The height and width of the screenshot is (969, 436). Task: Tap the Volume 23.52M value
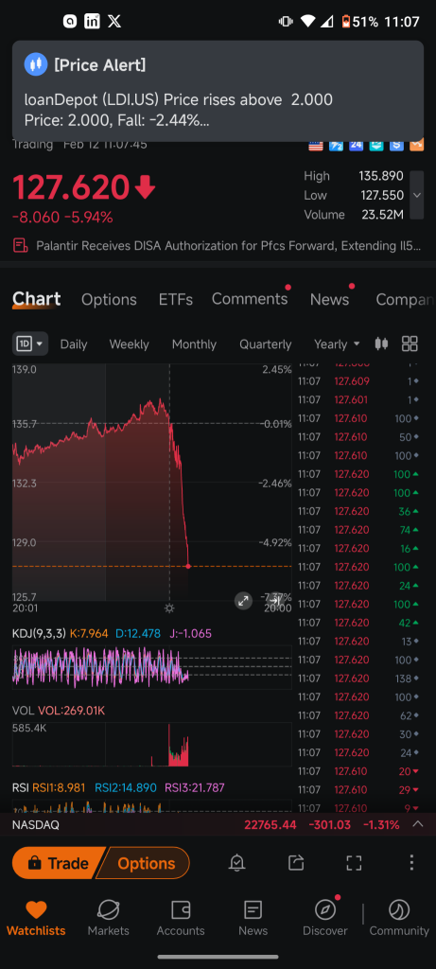pyautogui.click(x=383, y=215)
